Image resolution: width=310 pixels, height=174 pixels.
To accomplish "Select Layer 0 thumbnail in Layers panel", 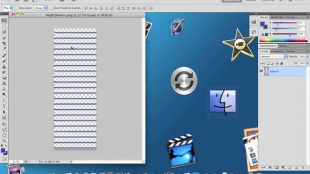I will (x=266, y=71).
